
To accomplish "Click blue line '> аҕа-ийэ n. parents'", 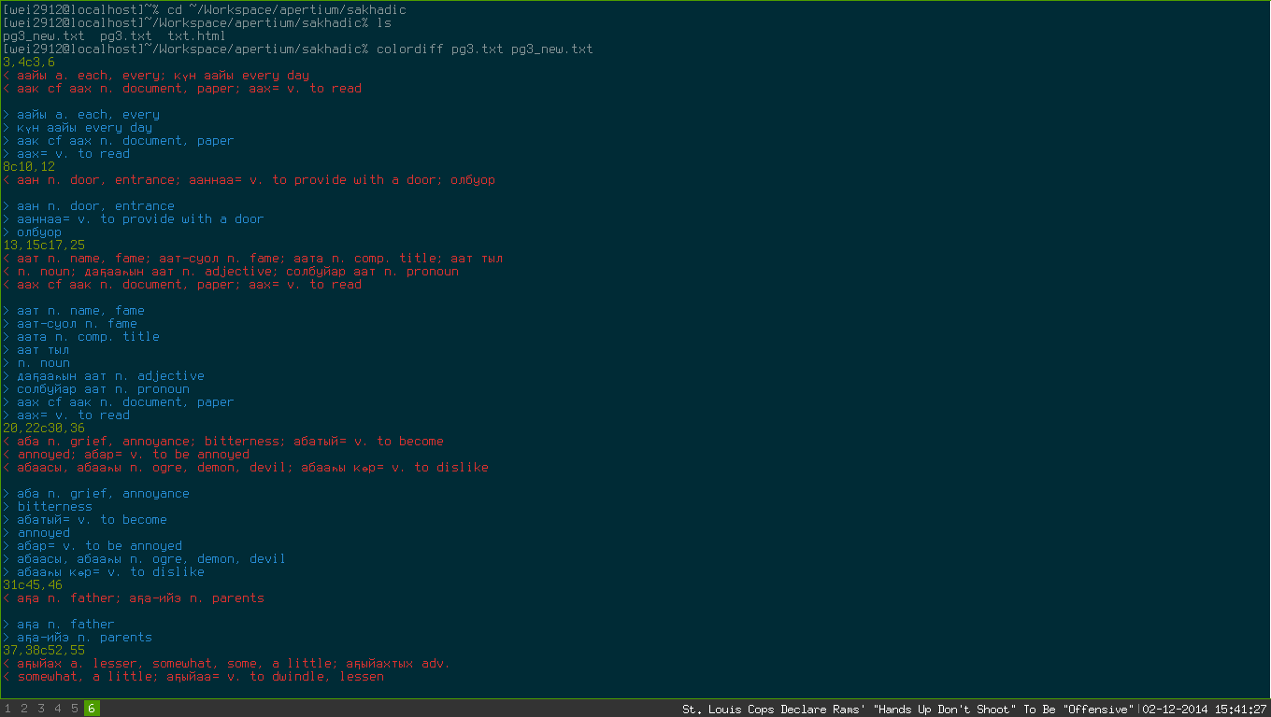I will pyautogui.click(x=78, y=638).
